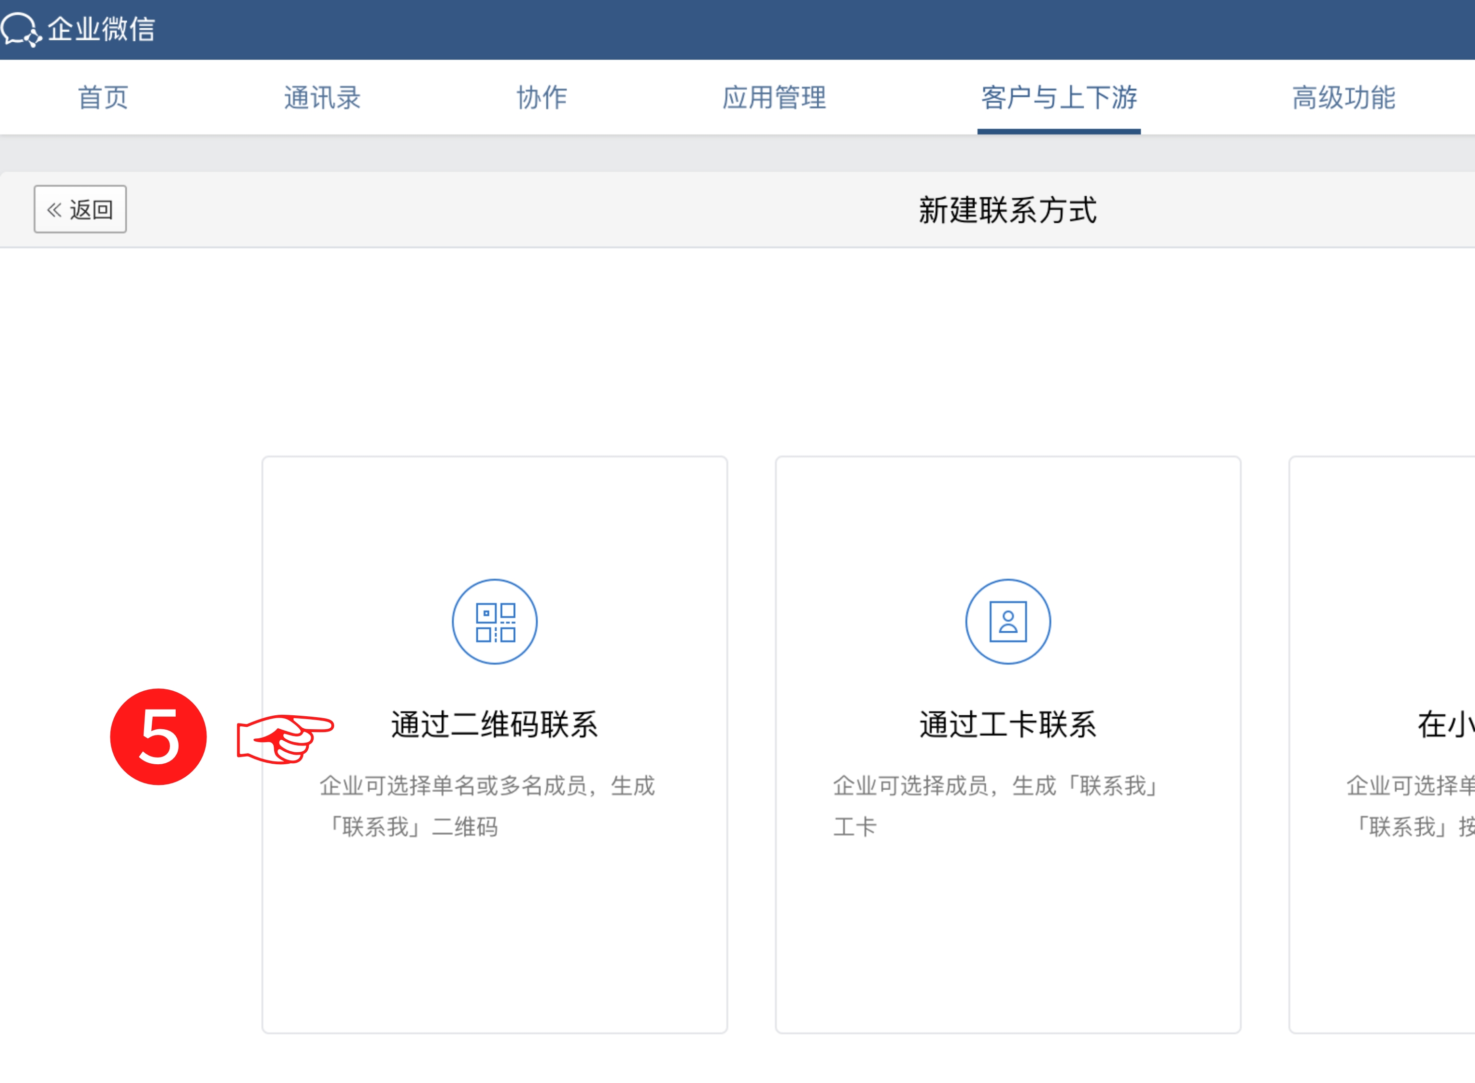Click the 通过二维码联系 title
The width and height of the screenshot is (1475, 1083).
(494, 724)
